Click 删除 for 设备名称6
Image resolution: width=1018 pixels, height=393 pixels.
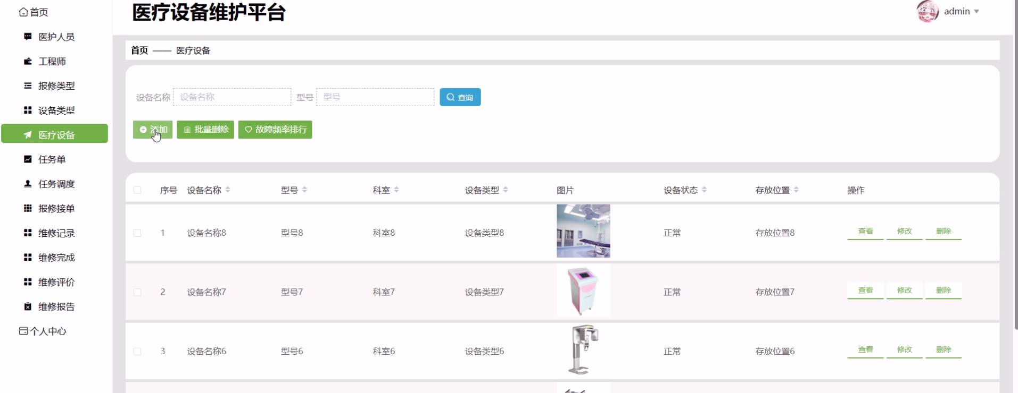click(943, 350)
